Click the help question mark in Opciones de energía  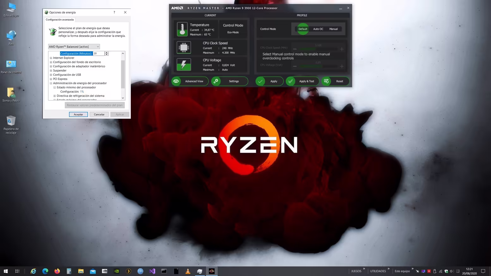point(114,12)
